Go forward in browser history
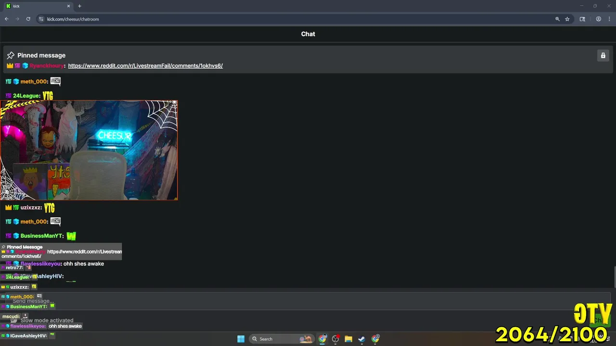This screenshot has height=346, width=616. tap(18, 19)
